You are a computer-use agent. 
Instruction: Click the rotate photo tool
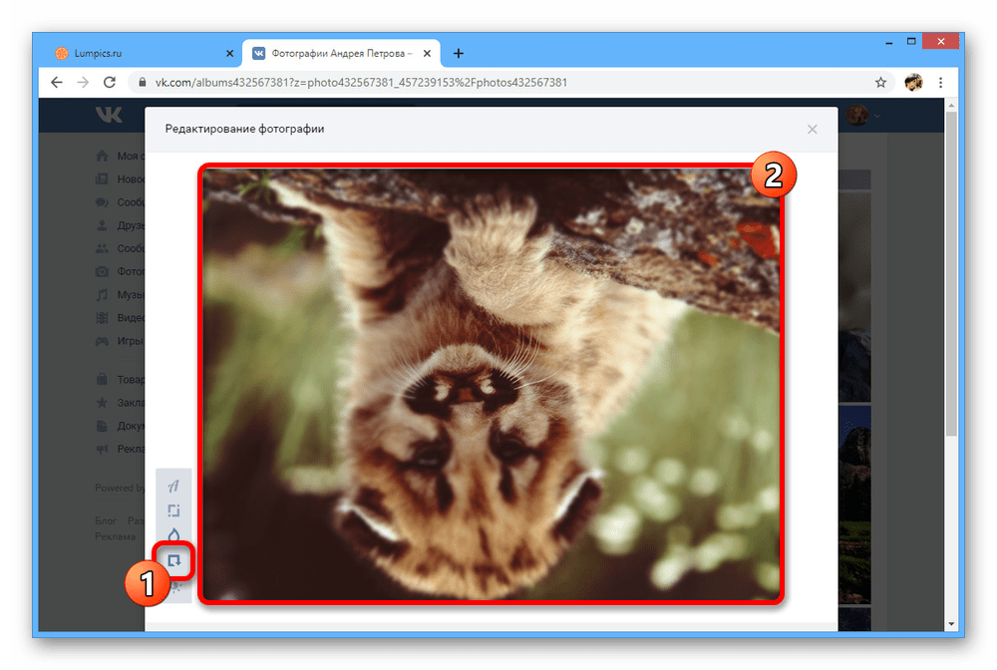(173, 560)
